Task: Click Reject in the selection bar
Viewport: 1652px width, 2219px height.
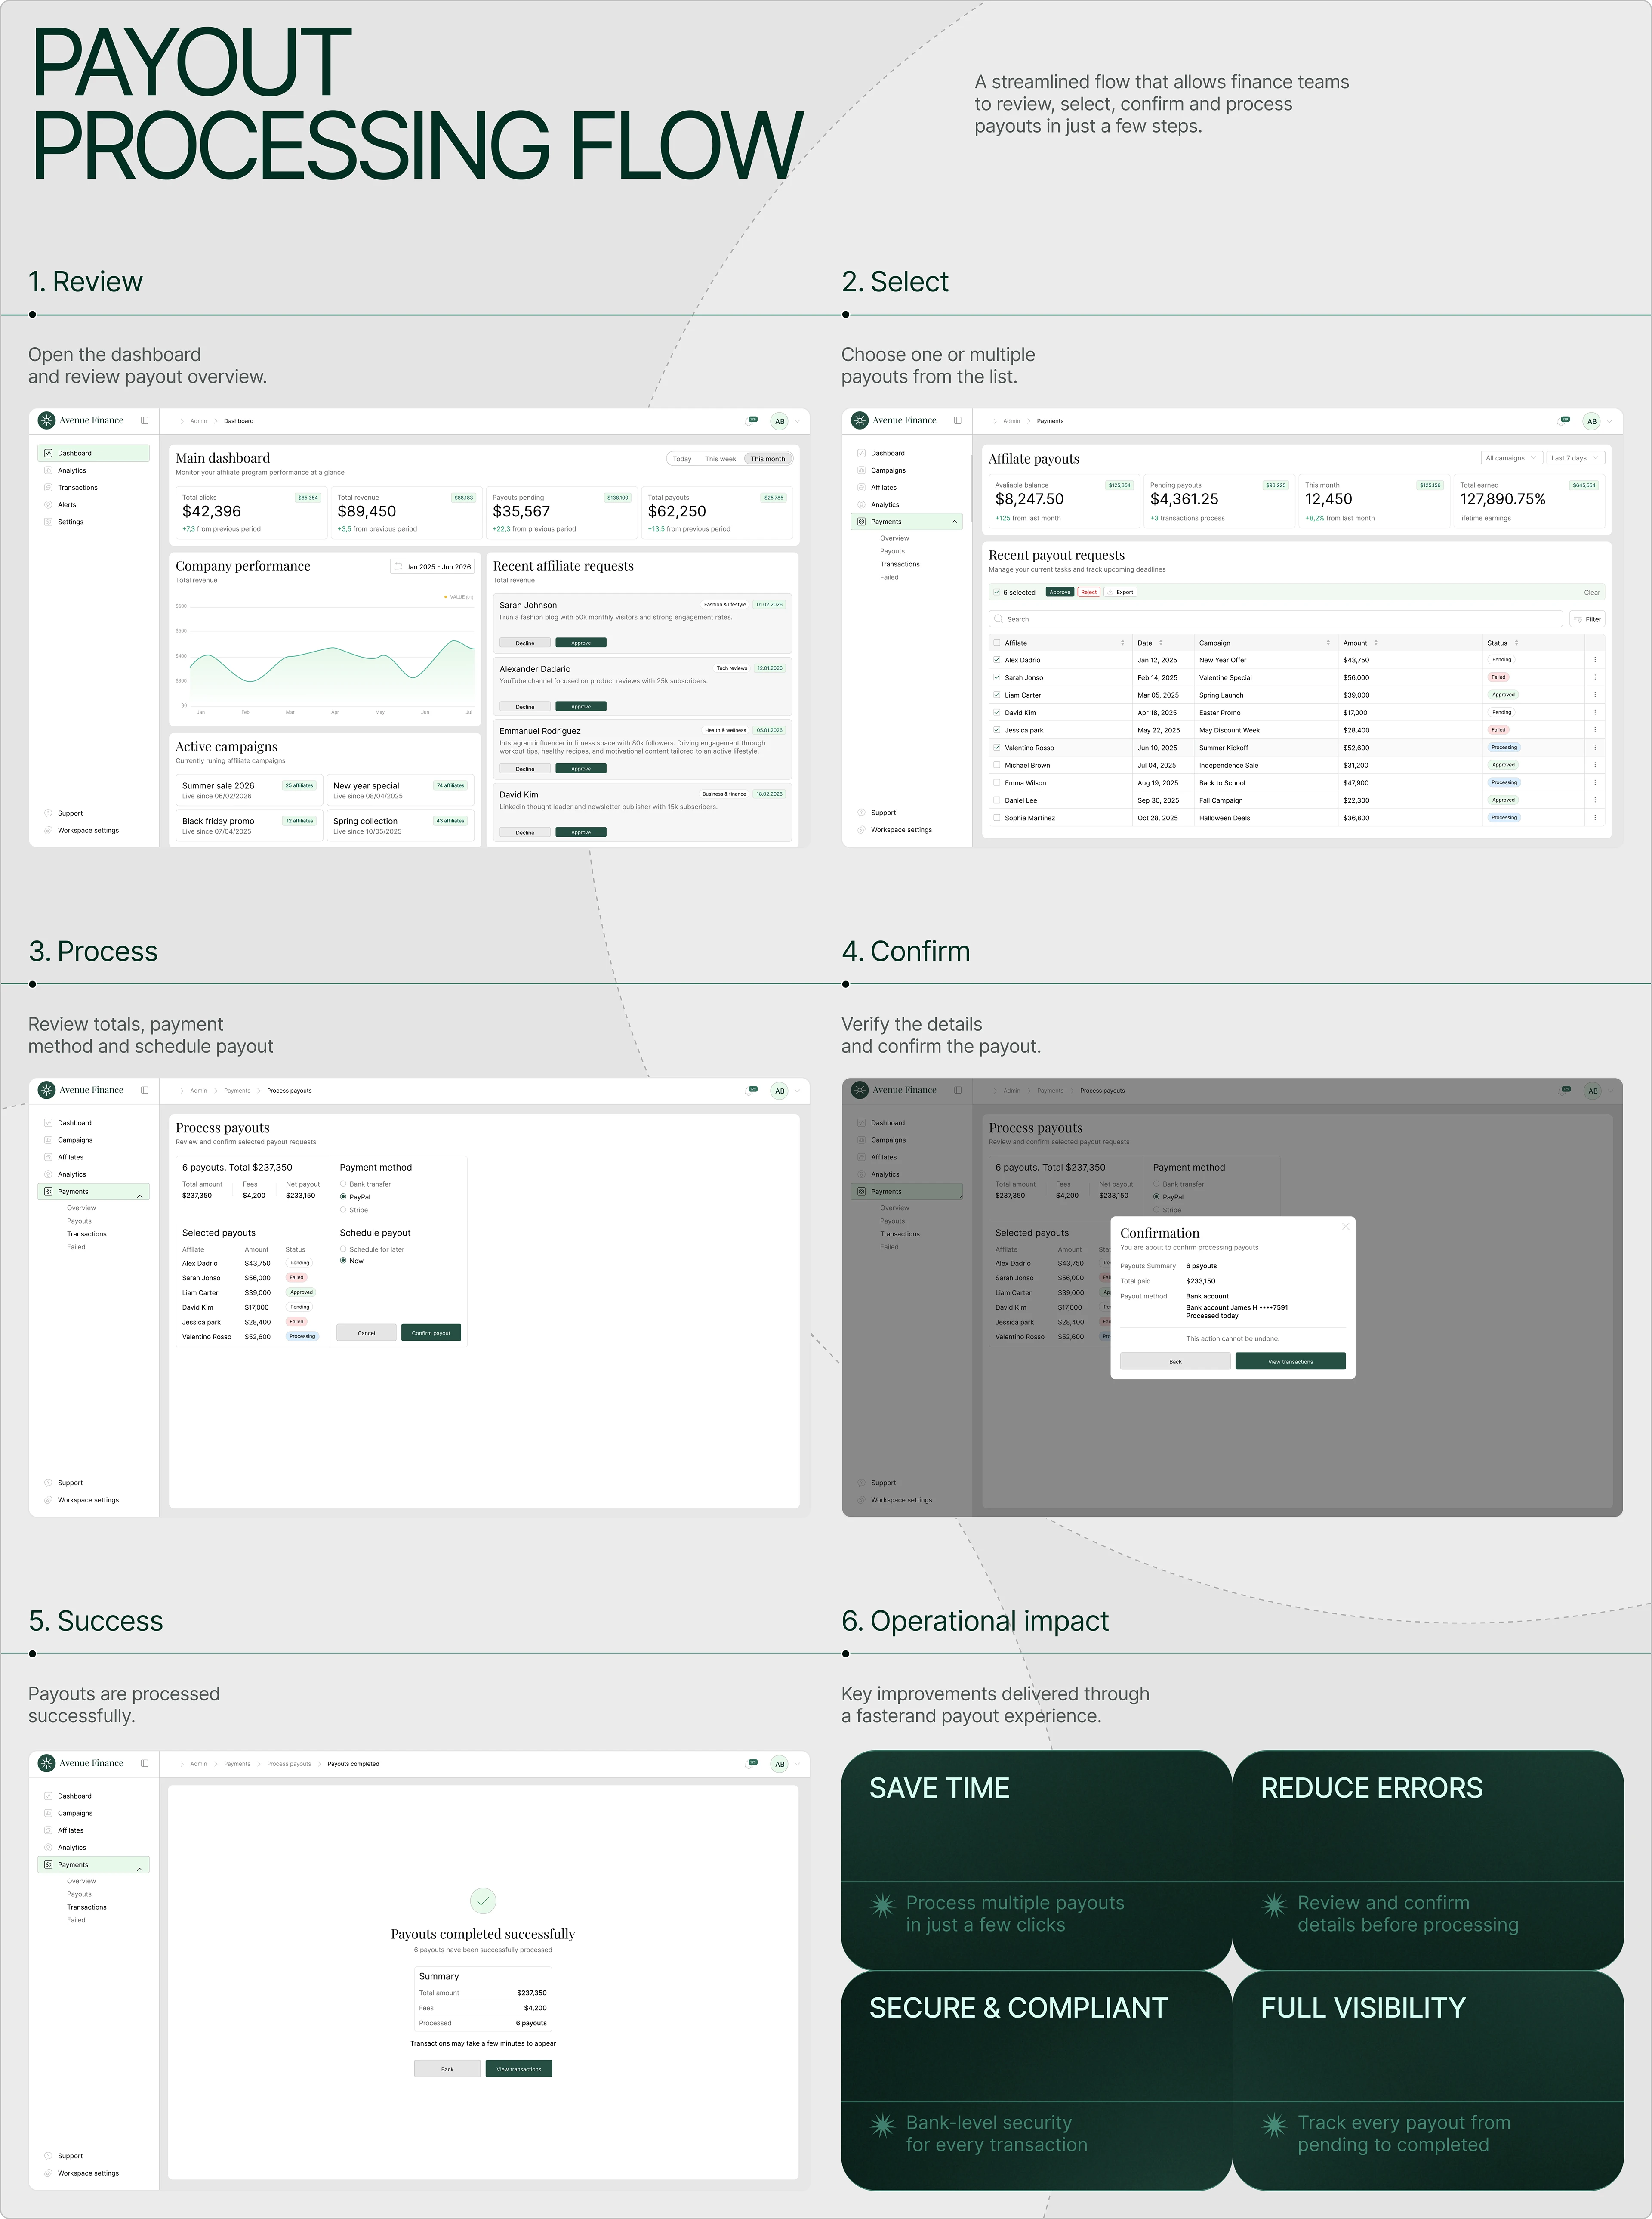Action: coord(1089,592)
